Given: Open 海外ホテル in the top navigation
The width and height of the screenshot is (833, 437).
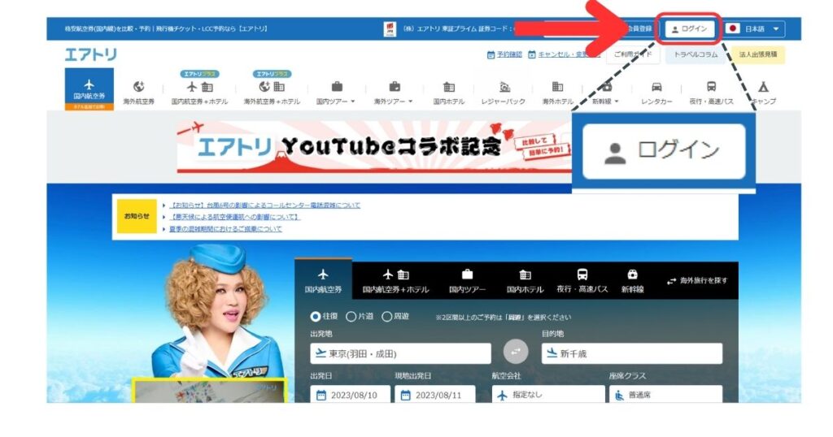Looking at the screenshot, I should pos(557,93).
